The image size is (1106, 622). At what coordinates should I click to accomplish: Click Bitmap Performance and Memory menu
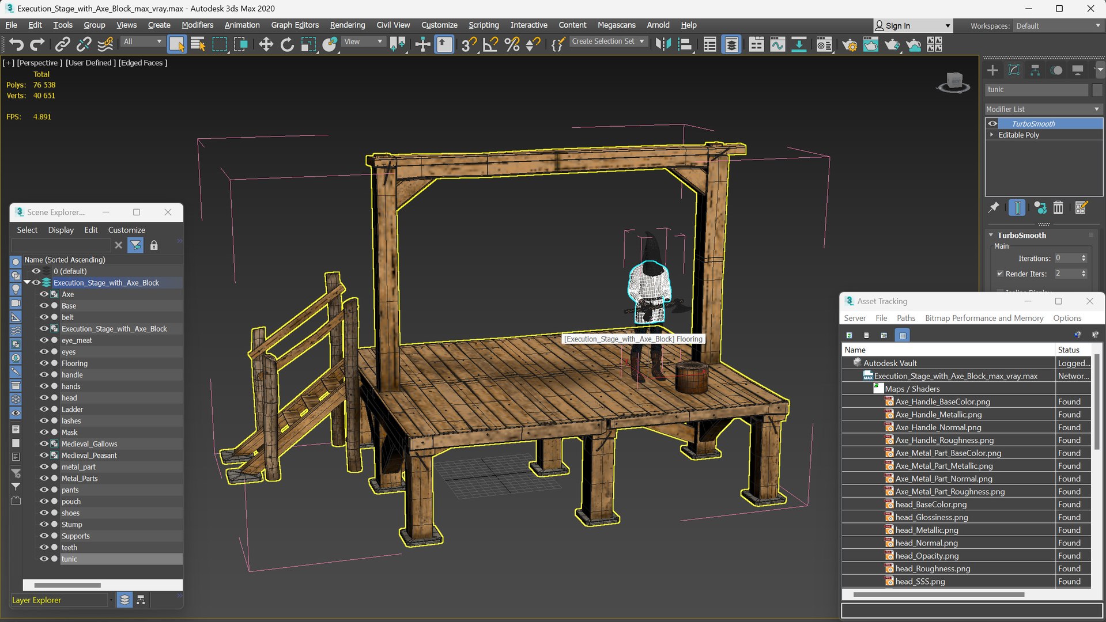point(984,318)
